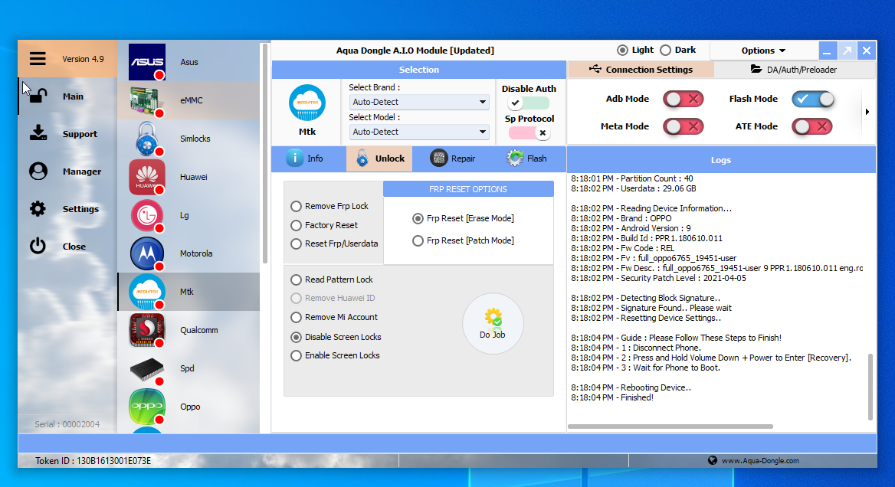Click the globe icon near website link
The height and width of the screenshot is (487, 895).
pyautogui.click(x=713, y=460)
